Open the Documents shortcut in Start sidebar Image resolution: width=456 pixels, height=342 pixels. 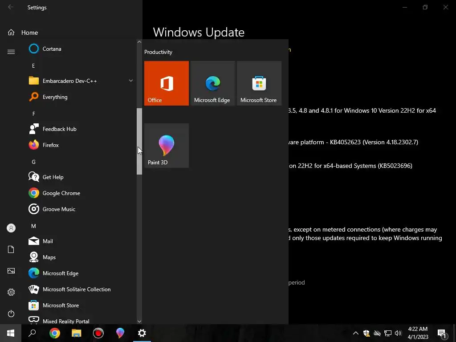click(11, 249)
